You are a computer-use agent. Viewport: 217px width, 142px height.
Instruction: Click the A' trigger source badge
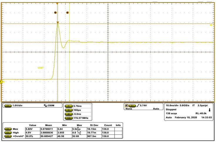coord(127,105)
